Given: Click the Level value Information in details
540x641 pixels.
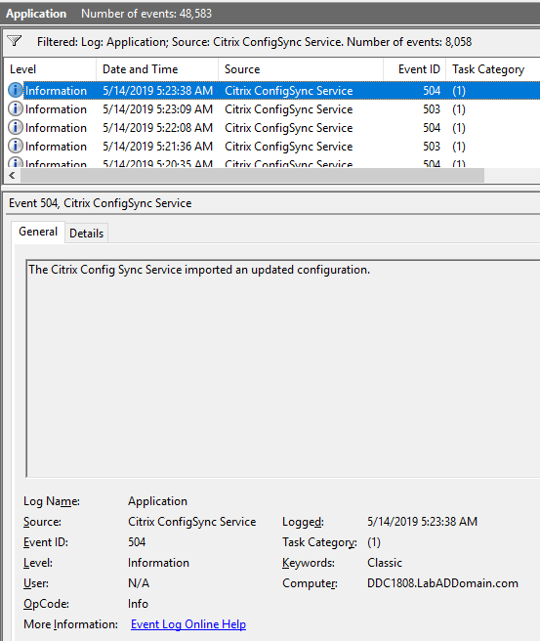Looking at the screenshot, I should click(158, 563).
